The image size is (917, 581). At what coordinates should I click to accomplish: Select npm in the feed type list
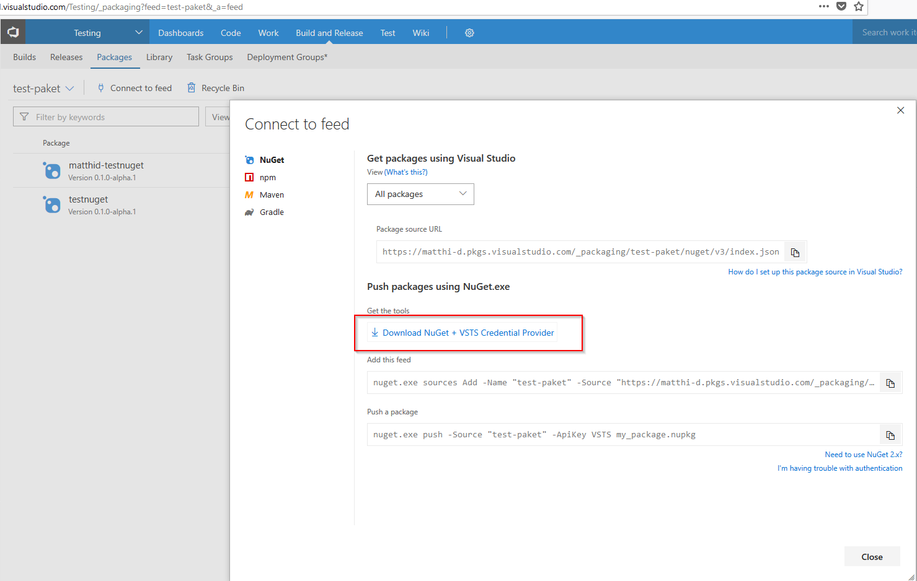(268, 177)
